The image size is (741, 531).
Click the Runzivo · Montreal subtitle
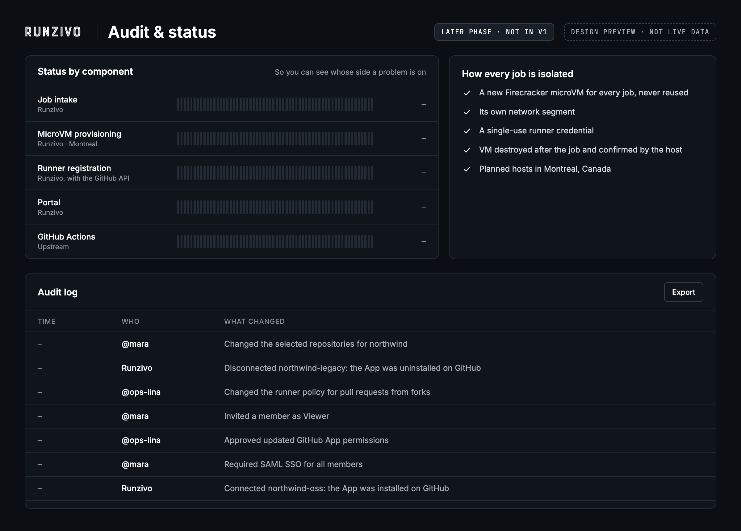tap(67, 144)
